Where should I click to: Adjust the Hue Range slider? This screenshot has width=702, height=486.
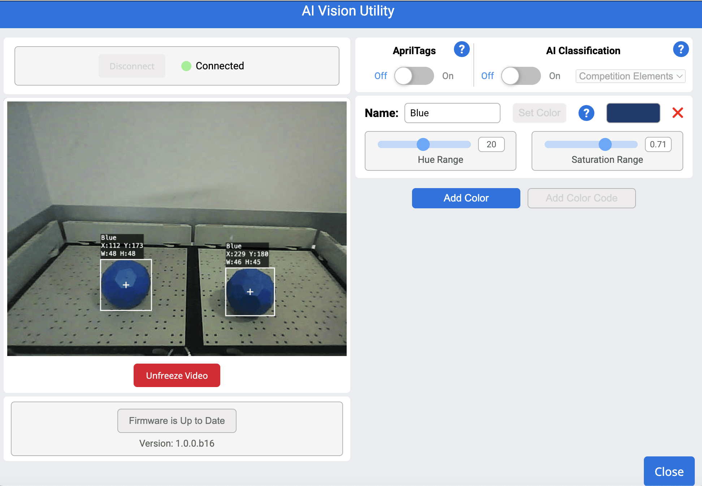point(423,144)
